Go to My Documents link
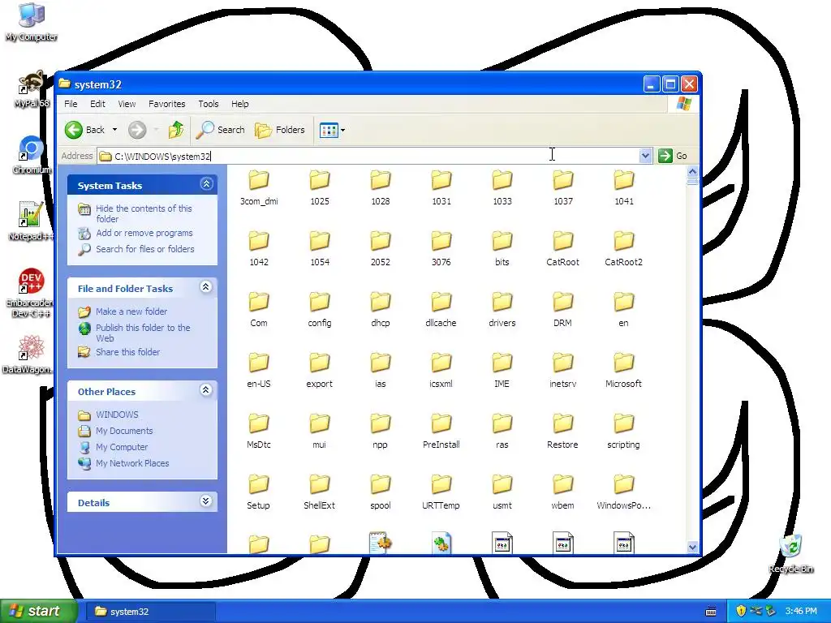This screenshot has width=831, height=623. coord(124,432)
